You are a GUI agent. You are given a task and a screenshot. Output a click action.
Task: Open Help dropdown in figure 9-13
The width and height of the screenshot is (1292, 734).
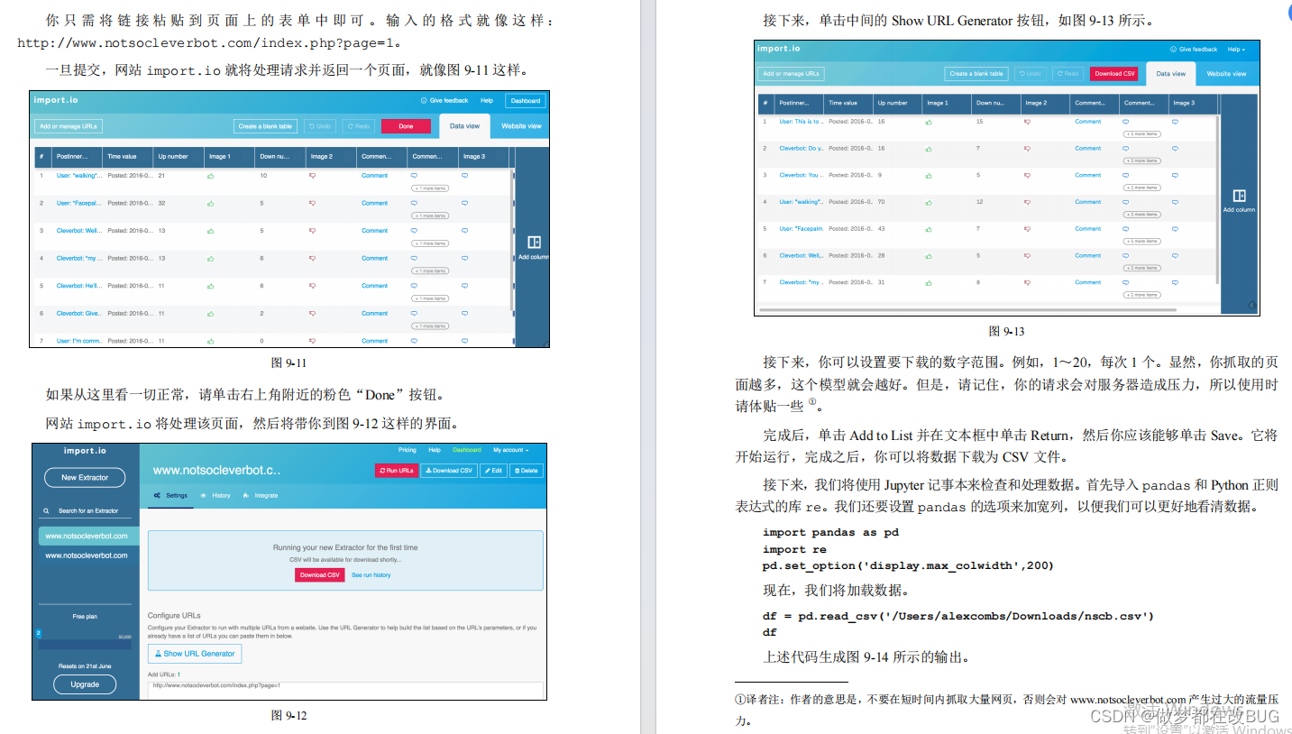(1234, 50)
